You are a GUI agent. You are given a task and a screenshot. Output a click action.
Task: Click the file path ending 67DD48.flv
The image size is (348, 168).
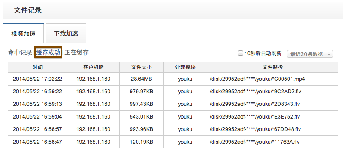(255, 129)
